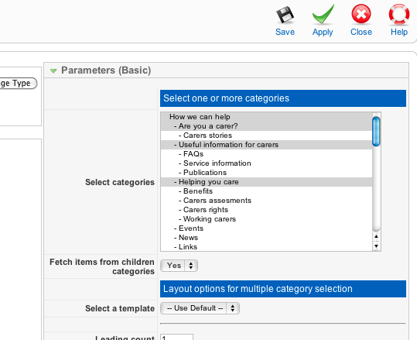The image size is (417, 340).
Task: Click the category list scroll up arrow
Action: click(376, 236)
